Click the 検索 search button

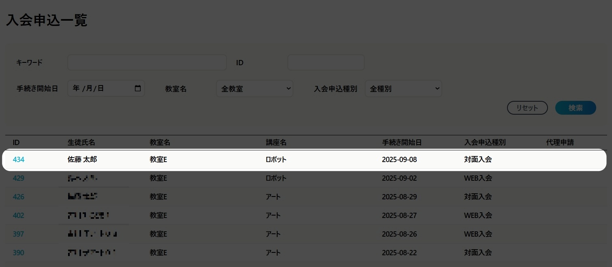[x=575, y=108]
